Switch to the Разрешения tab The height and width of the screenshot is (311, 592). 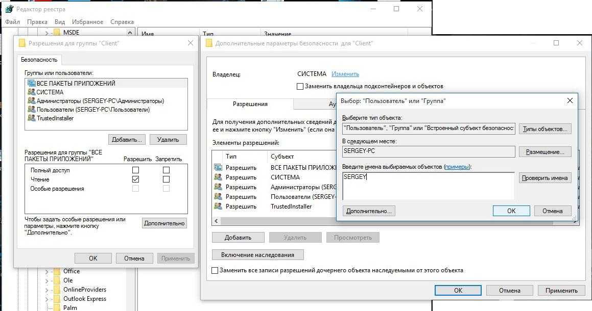pos(250,104)
